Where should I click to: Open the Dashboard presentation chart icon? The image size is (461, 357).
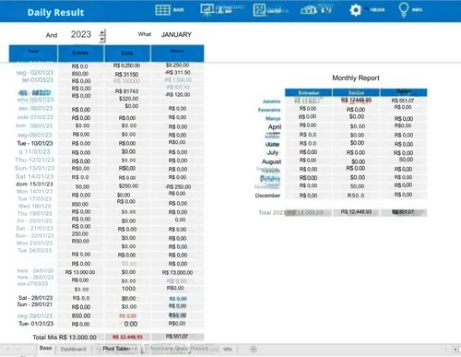(207, 10)
